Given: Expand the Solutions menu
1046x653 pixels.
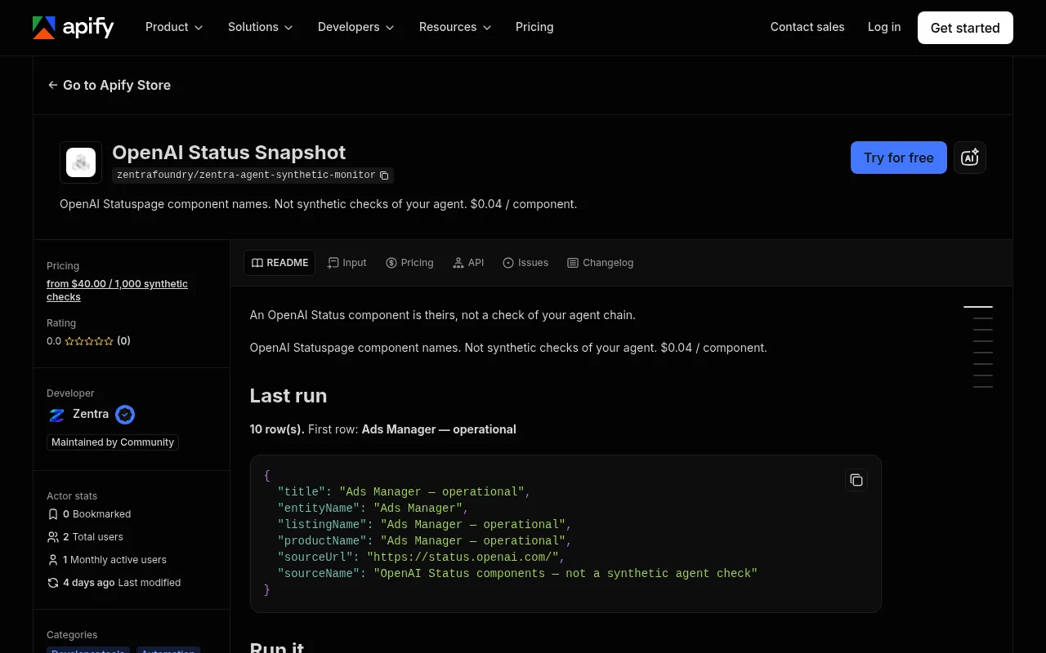Looking at the screenshot, I should (261, 27).
